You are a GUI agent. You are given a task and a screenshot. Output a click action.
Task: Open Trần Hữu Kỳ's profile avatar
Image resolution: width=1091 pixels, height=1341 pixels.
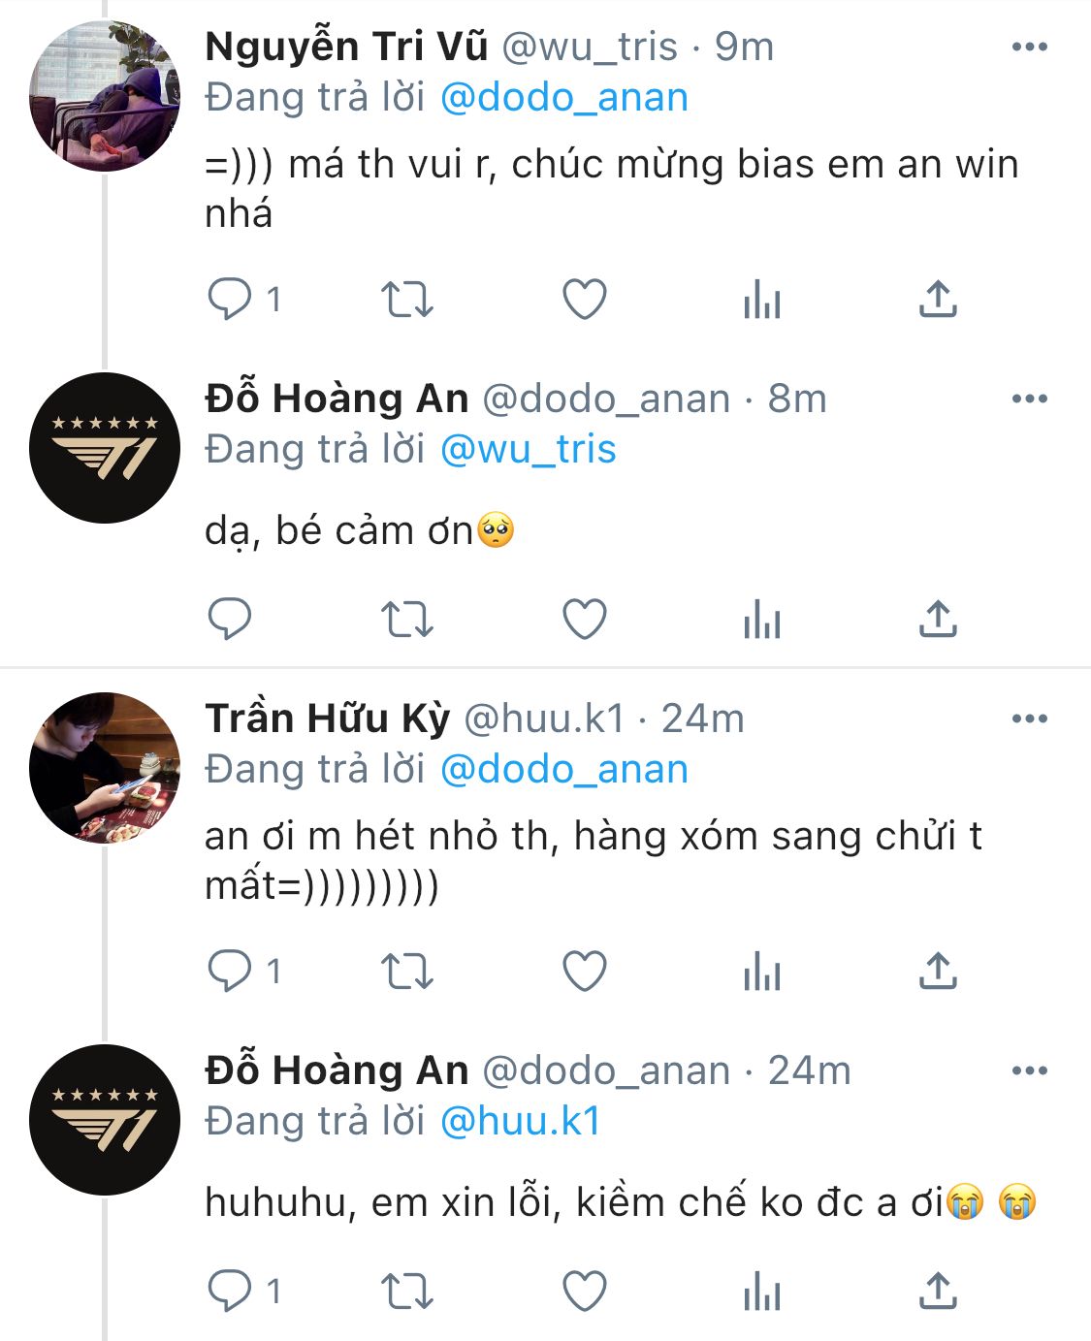pyautogui.click(x=105, y=768)
